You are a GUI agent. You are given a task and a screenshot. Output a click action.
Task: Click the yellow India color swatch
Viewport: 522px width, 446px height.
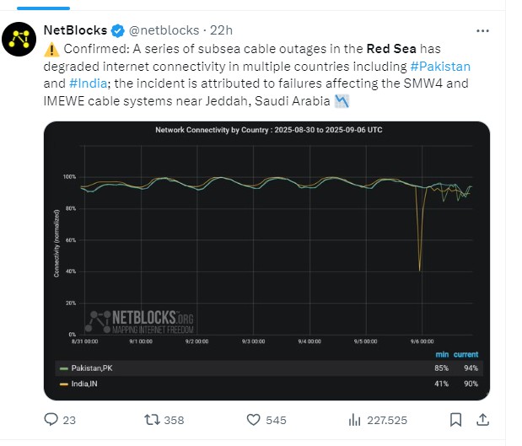pos(63,384)
